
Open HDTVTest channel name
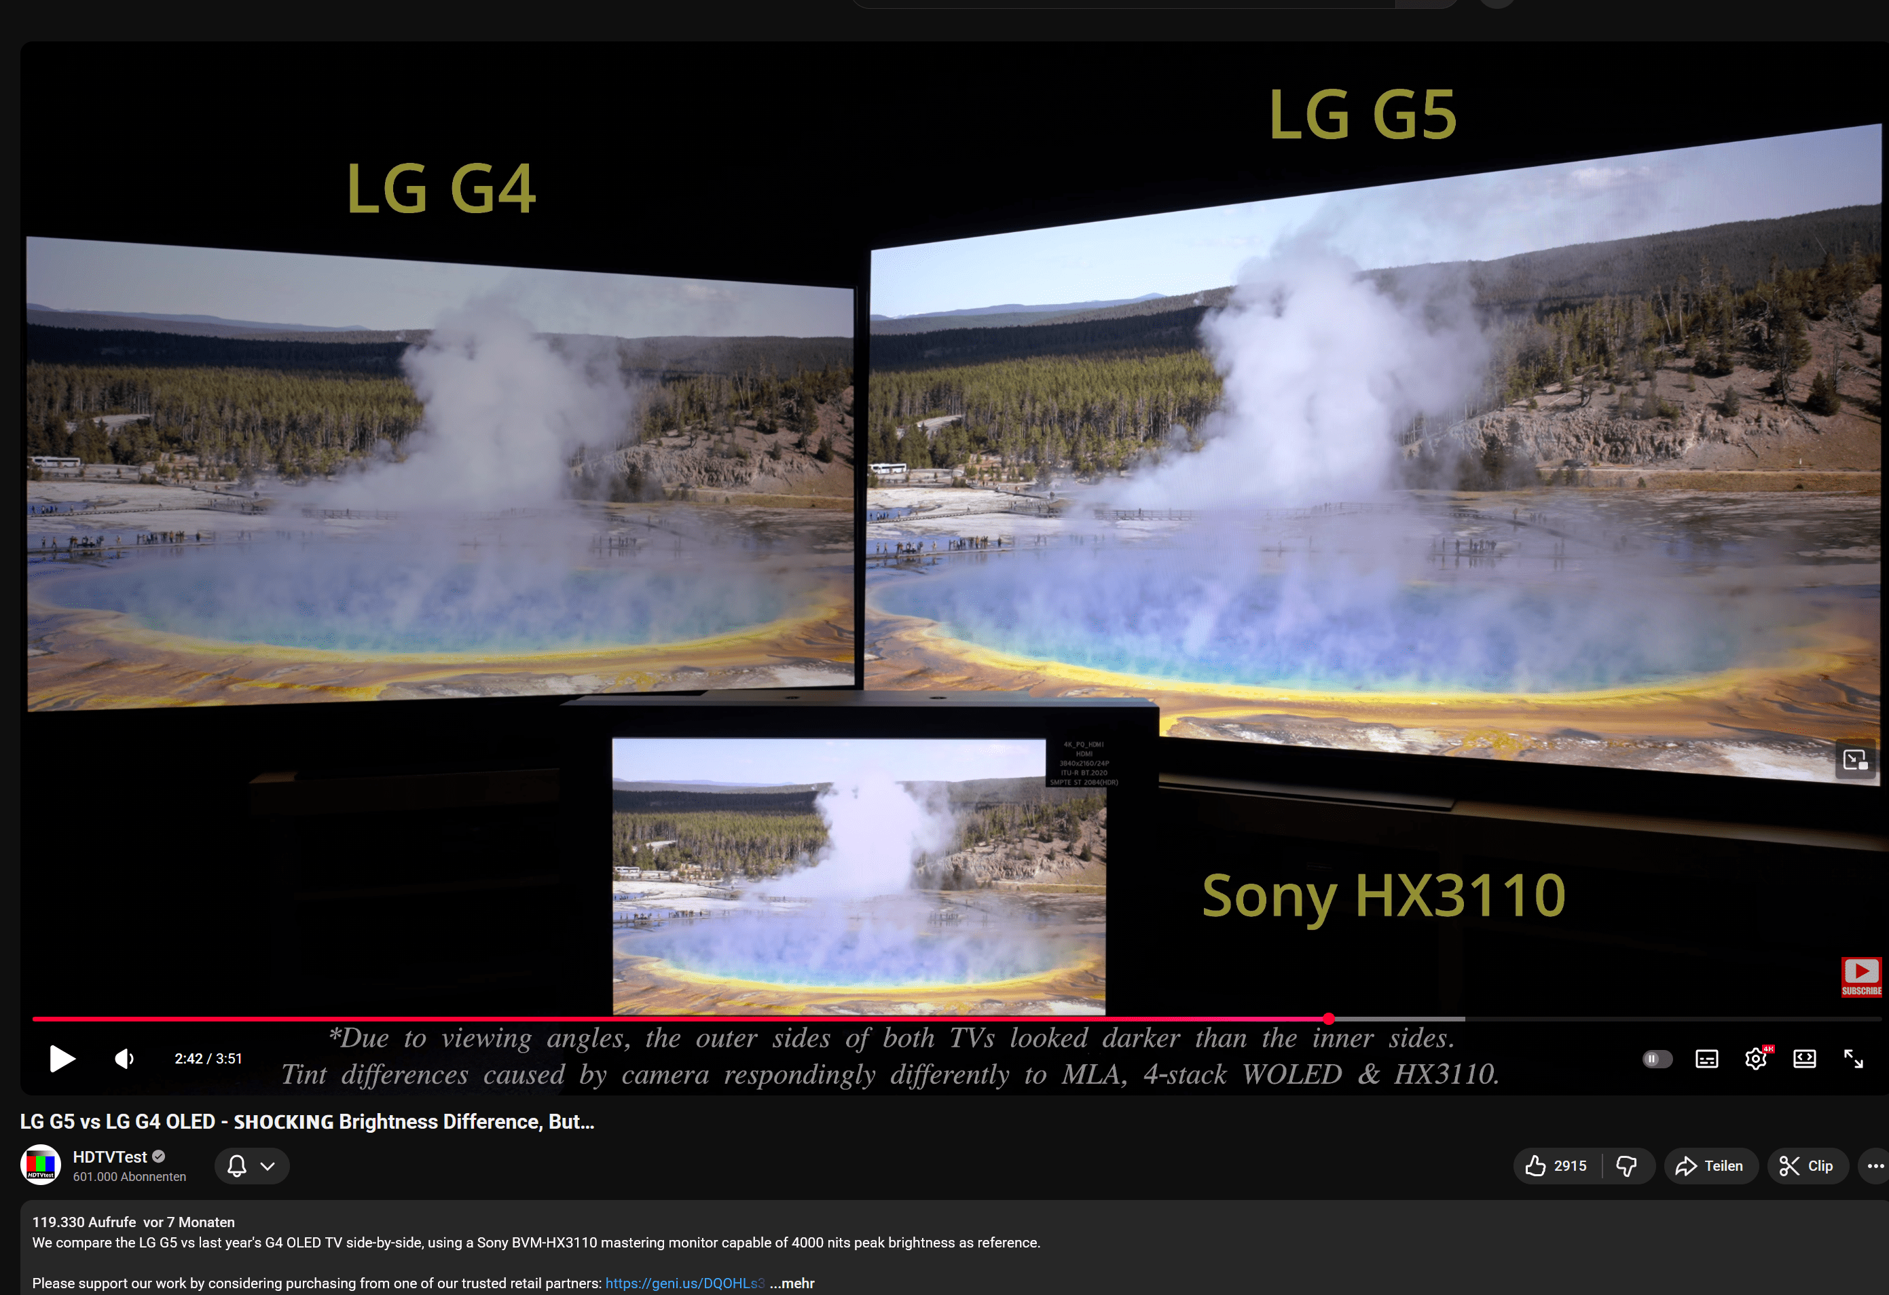pyautogui.click(x=110, y=1156)
